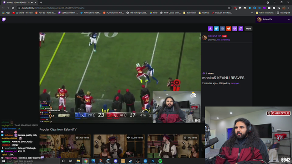
Task: Reload the page
Action: click(13, 8)
